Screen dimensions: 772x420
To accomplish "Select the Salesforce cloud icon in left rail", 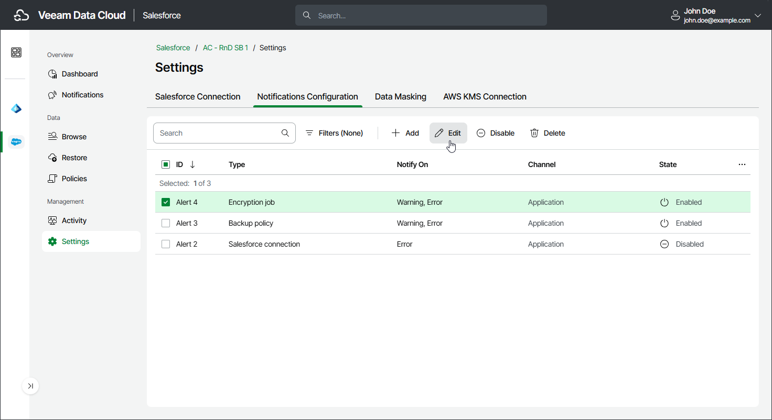I will [16, 142].
